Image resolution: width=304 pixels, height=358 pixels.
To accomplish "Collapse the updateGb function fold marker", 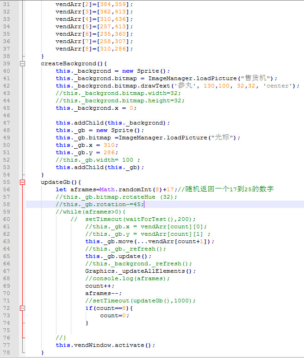I will point(22,182).
